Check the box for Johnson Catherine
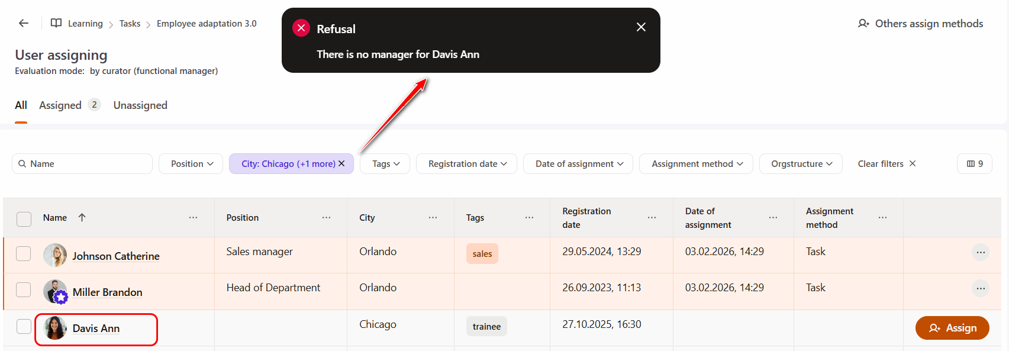Screen dimensions: 1009x351 point(24,254)
